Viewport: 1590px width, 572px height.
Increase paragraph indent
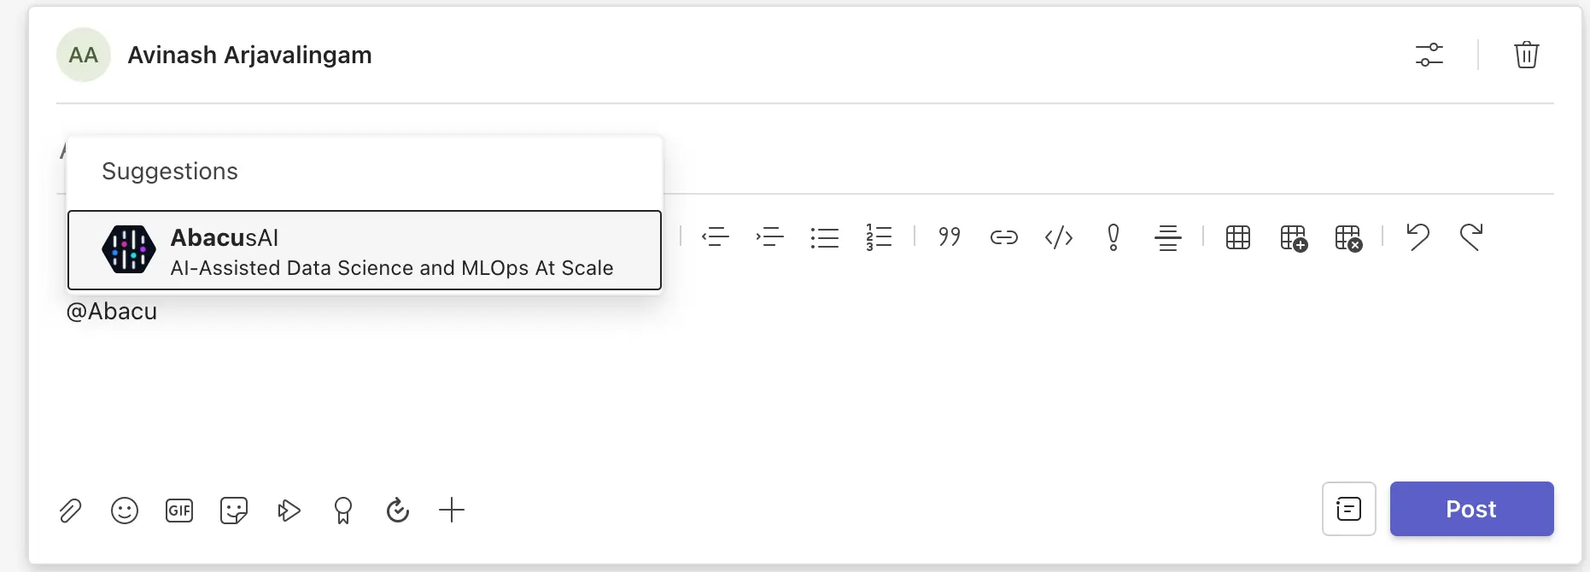(x=769, y=236)
